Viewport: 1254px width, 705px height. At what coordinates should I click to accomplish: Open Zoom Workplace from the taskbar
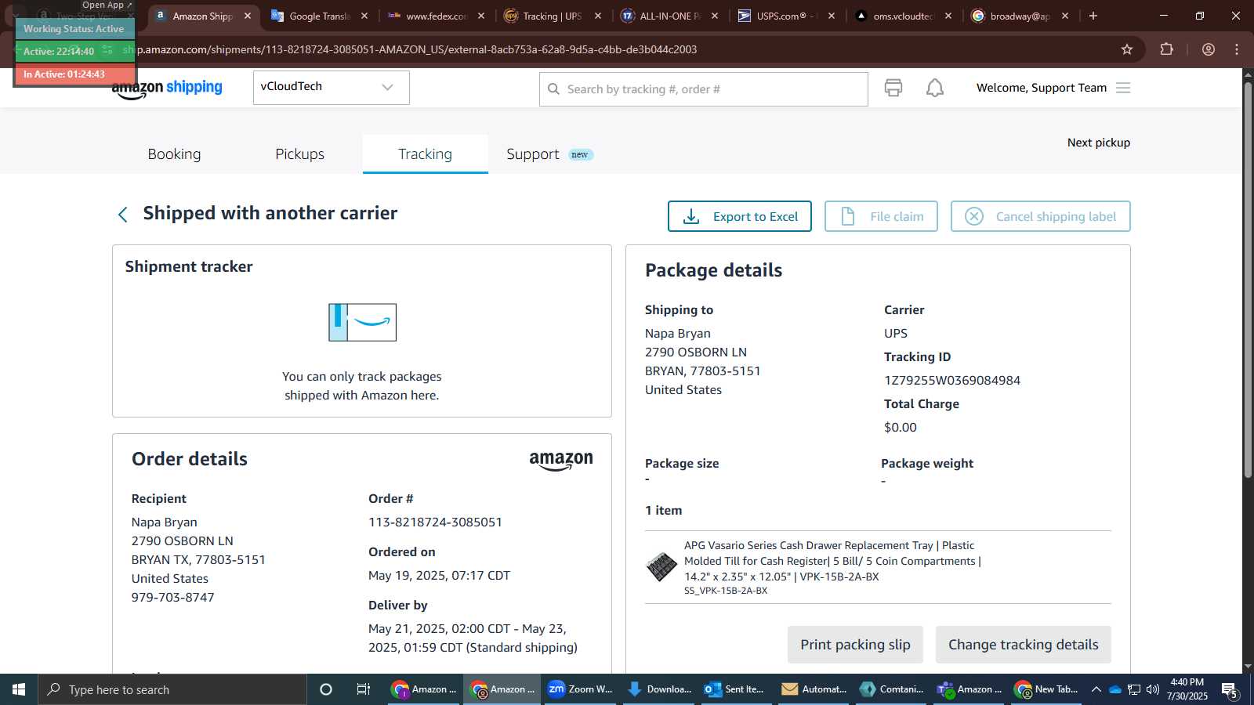pyautogui.click(x=580, y=689)
